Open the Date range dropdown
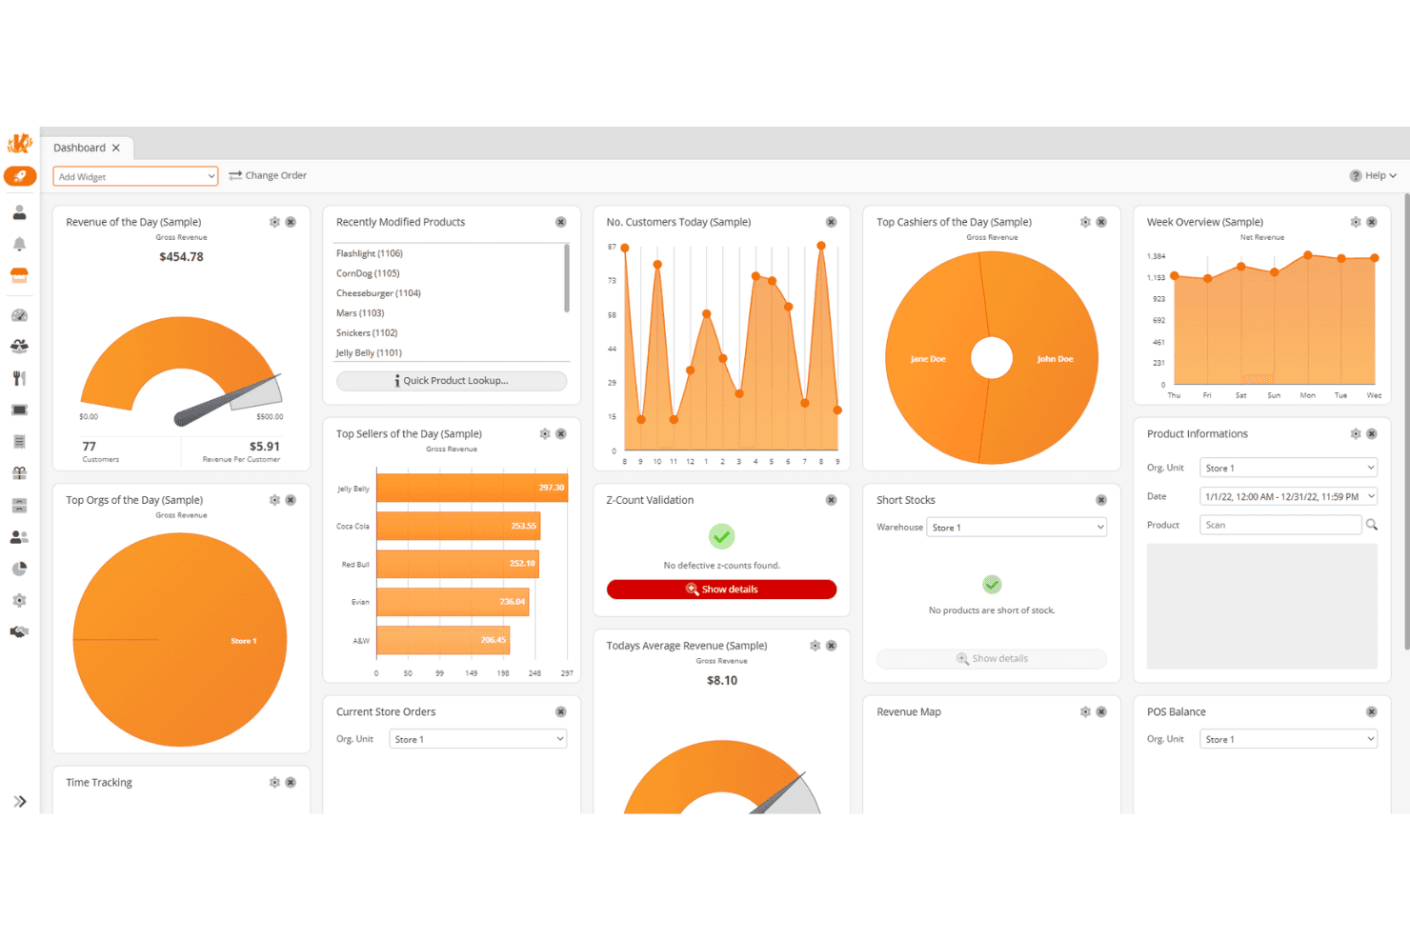Image resolution: width=1410 pixels, height=940 pixels. coord(1288,496)
